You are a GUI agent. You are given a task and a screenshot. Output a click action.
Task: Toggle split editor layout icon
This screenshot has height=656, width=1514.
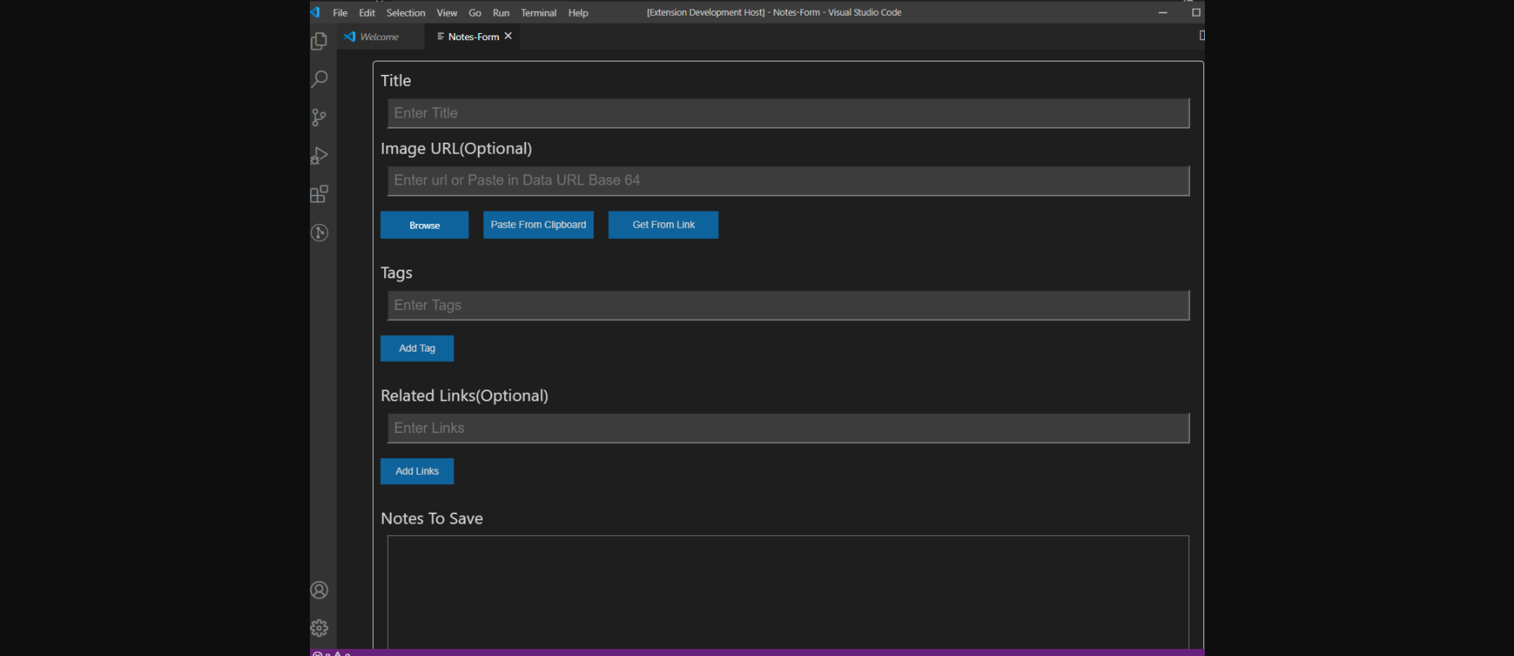(1201, 35)
